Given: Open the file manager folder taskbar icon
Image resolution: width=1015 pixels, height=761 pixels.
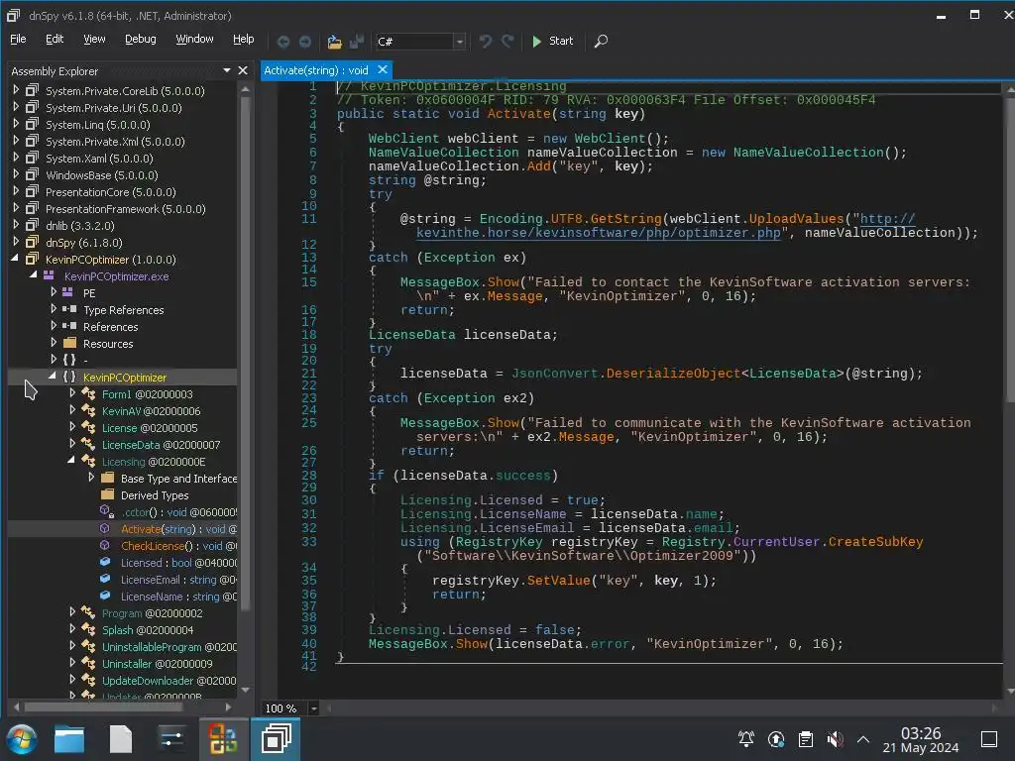Looking at the screenshot, I should click(x=69, y=739).
